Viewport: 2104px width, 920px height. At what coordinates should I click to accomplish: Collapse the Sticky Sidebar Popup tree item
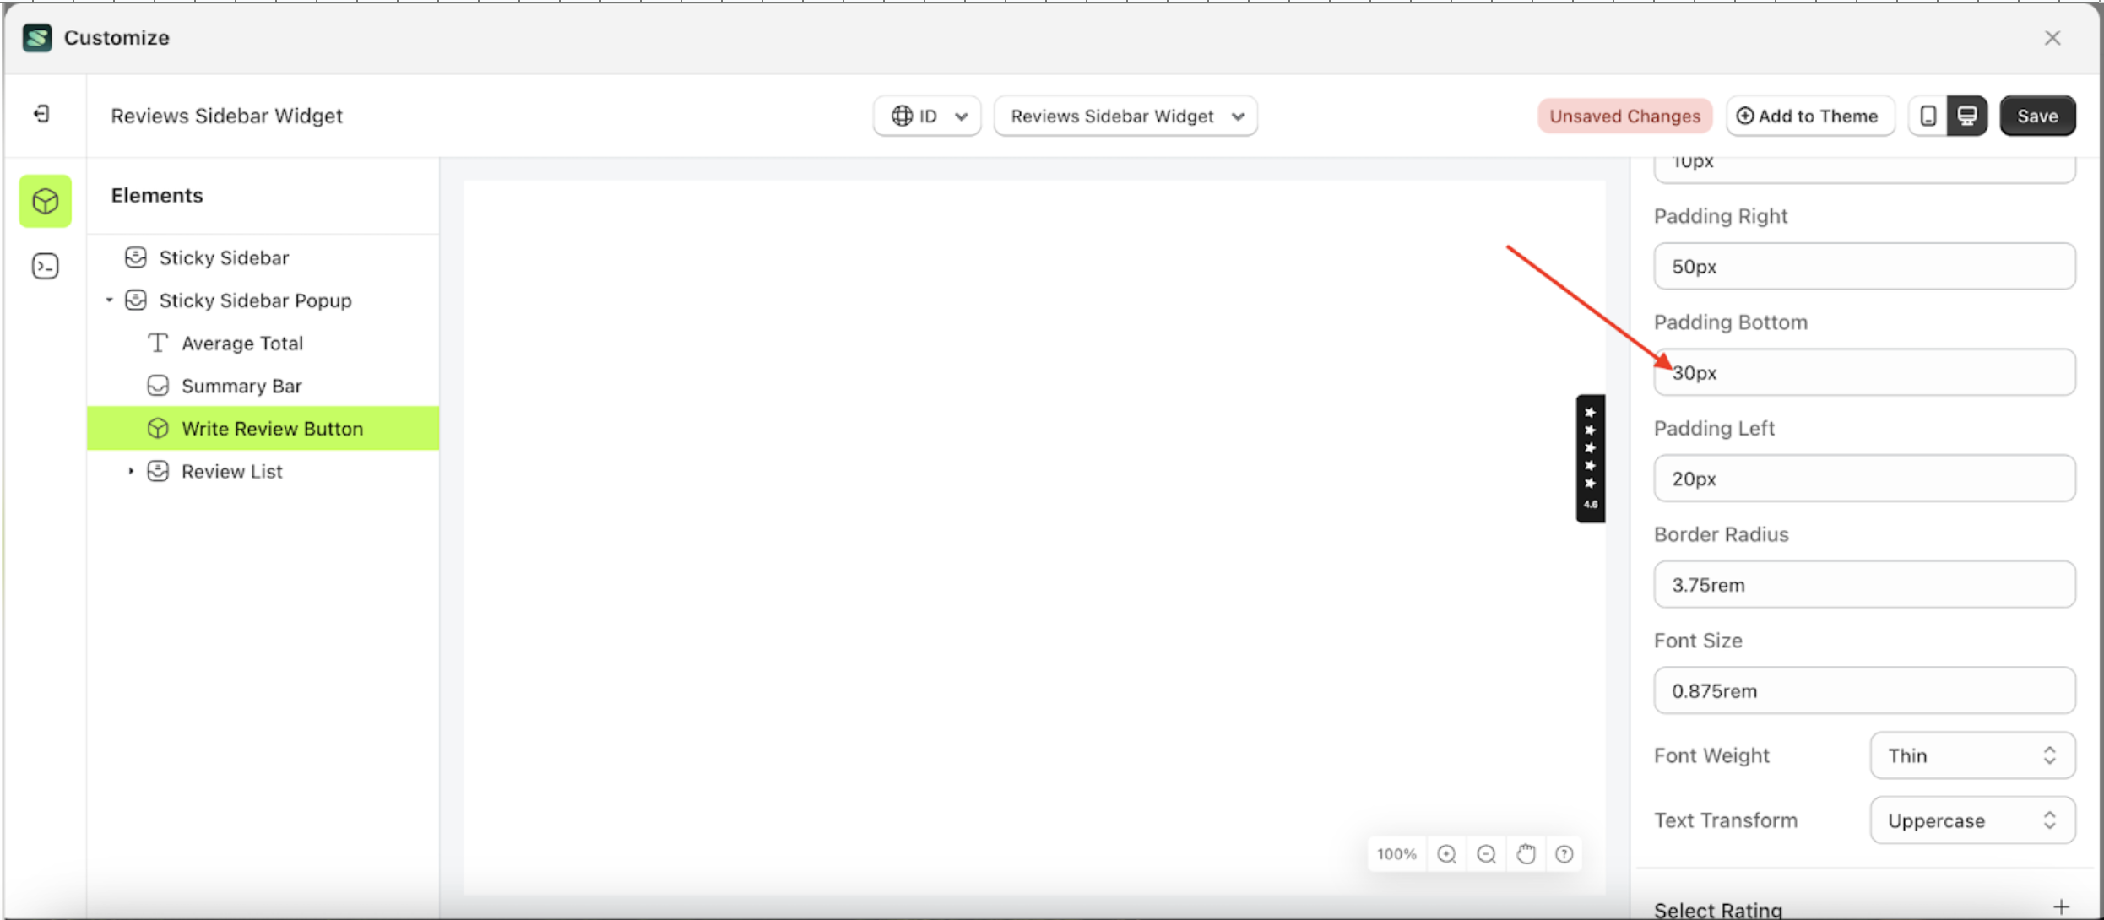click(108, 300)
